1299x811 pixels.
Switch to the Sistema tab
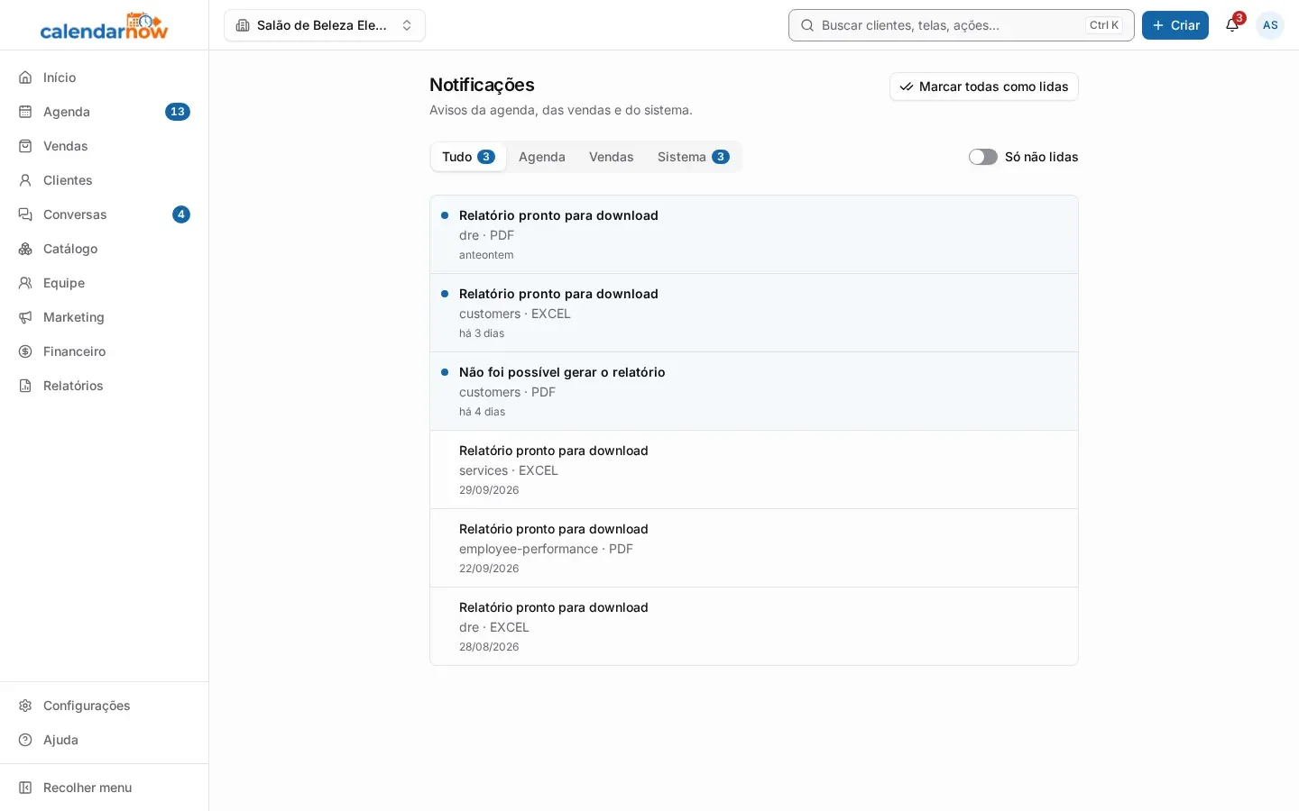pos(693,157)
